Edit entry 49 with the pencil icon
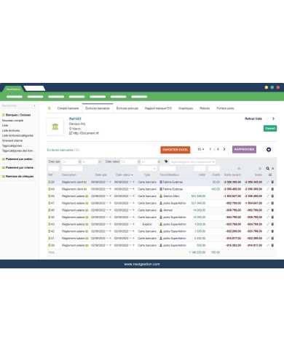284x352 pixels. click(x=268, y=189)
